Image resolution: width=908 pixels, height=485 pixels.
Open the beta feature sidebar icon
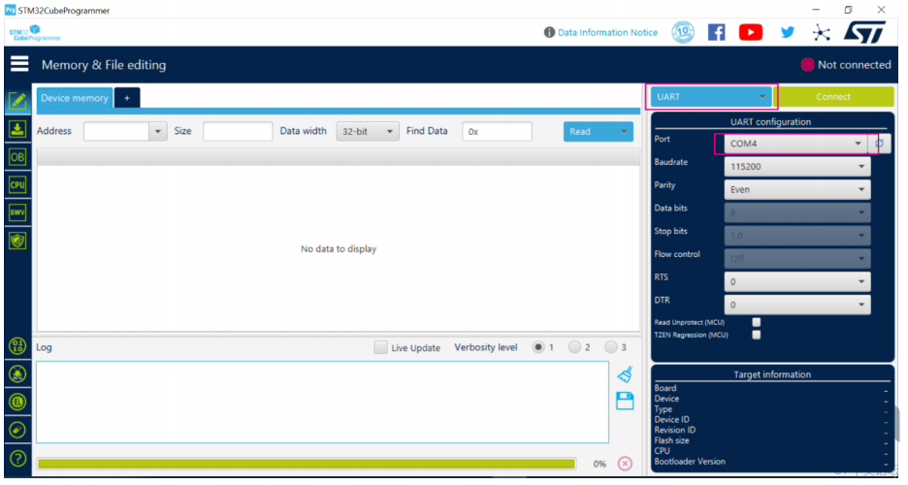(x=18, y=374)
